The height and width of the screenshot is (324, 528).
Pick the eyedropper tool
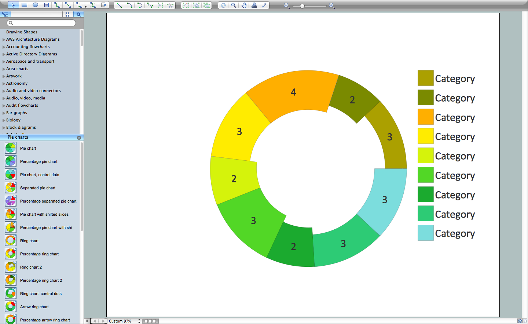264,5
